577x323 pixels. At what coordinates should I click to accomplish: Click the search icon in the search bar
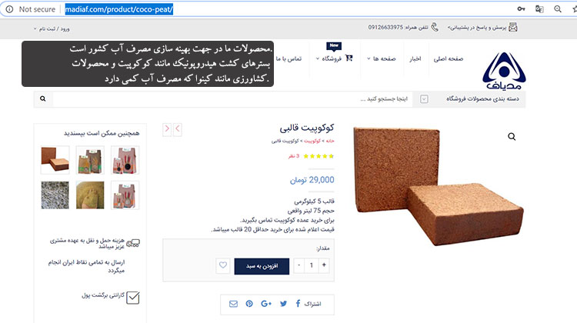pos(43,99)
